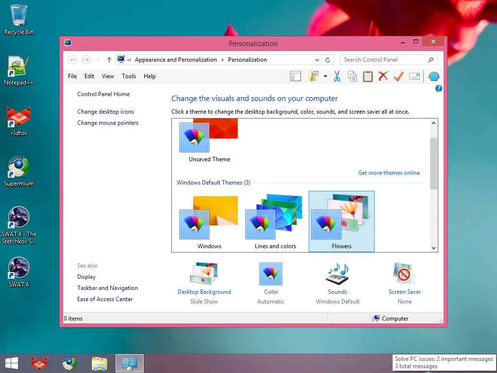Click Computer in the status bar
Screen dimensions: 497x373
391,319
